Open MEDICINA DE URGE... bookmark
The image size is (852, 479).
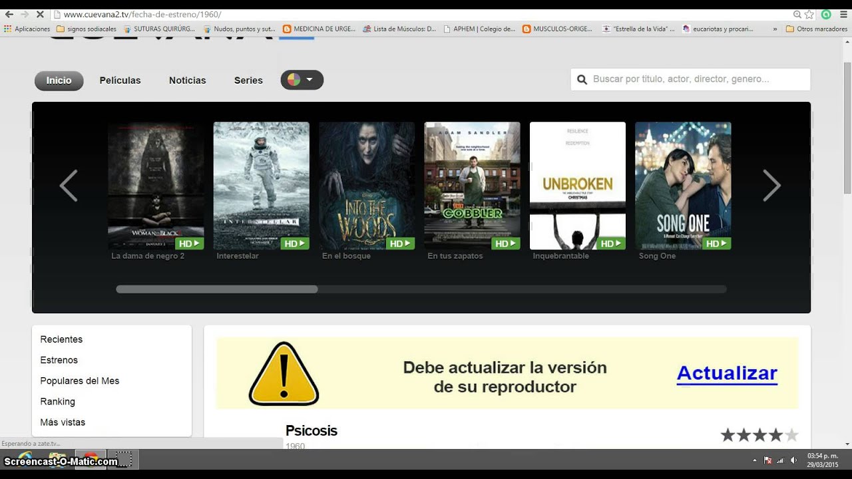click(319, 29)
